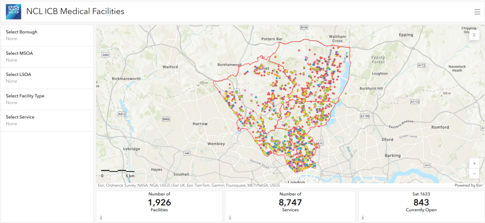485x223 pixels.
Task: Click the Epping label on map
Action: (406, 35)
